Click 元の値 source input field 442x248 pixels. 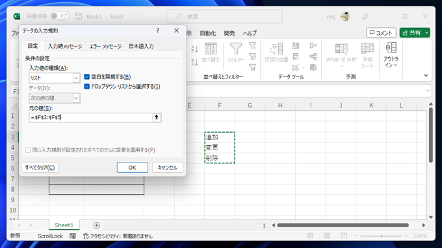point(90,117)
